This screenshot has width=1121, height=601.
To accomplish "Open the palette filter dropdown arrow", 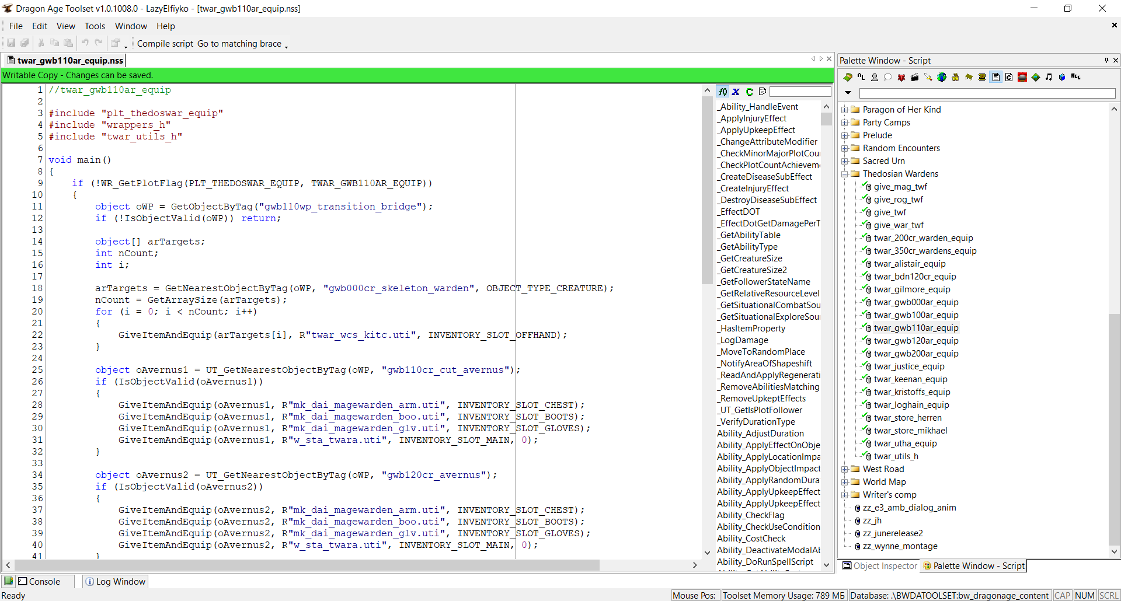I will [848, 93].
